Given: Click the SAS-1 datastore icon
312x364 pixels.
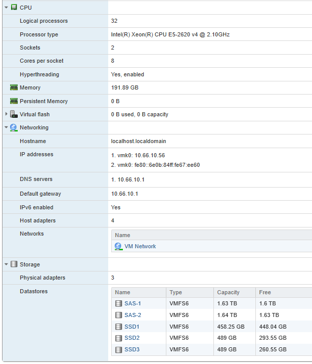Looking at the screenshot, I should [118, 304].
